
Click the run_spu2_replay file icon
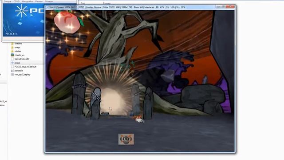click(x=12, y=74)
